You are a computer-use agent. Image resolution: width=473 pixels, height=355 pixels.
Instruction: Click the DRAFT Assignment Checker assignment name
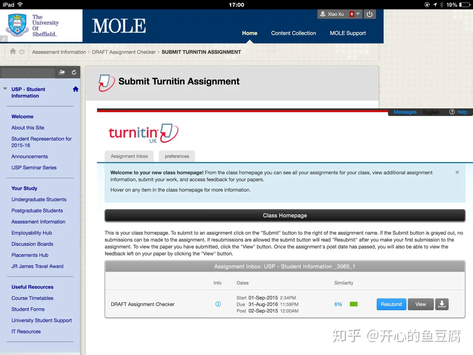tap(143, 304)
